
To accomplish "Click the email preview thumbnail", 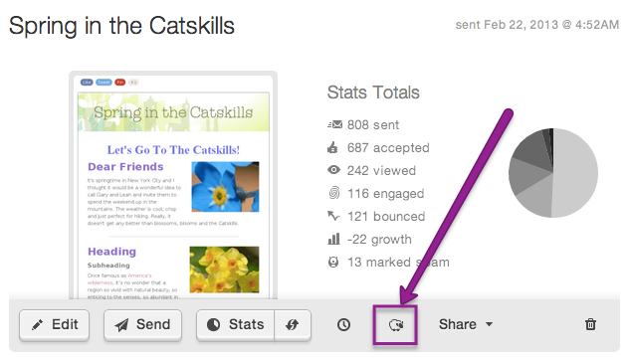I will click(173, 185).
